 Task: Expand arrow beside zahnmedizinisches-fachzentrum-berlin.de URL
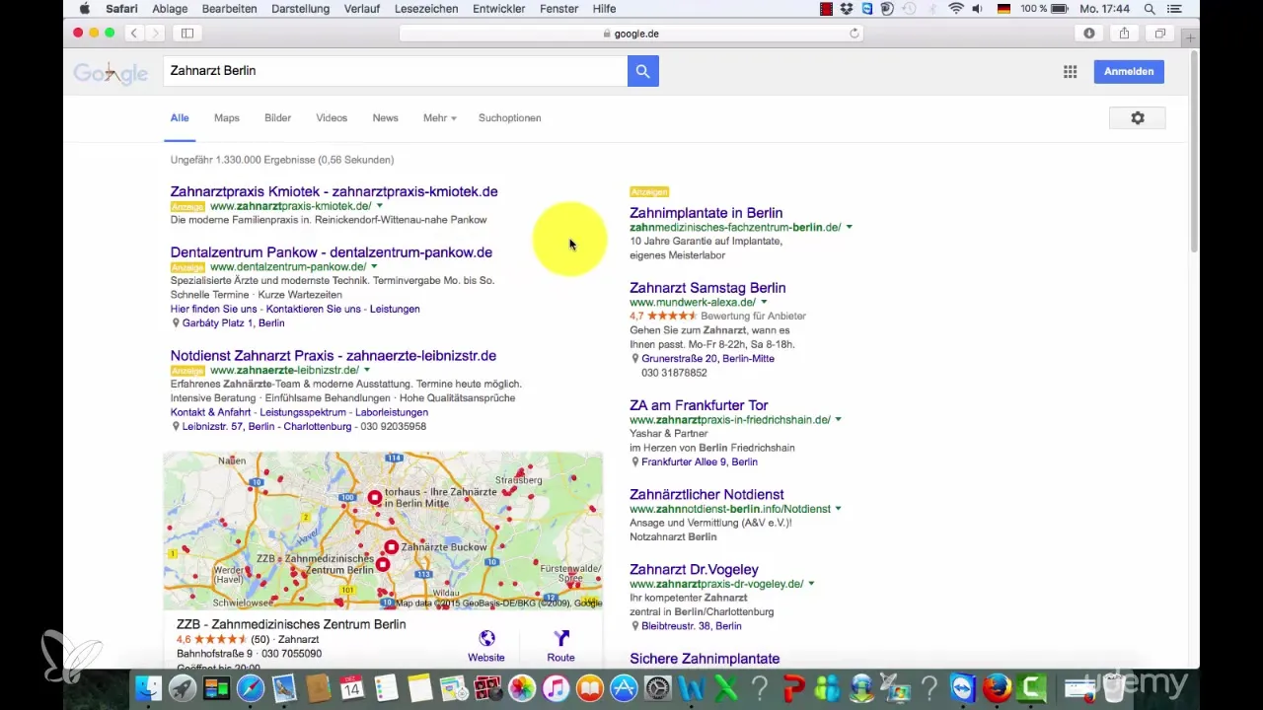point(849,228)
